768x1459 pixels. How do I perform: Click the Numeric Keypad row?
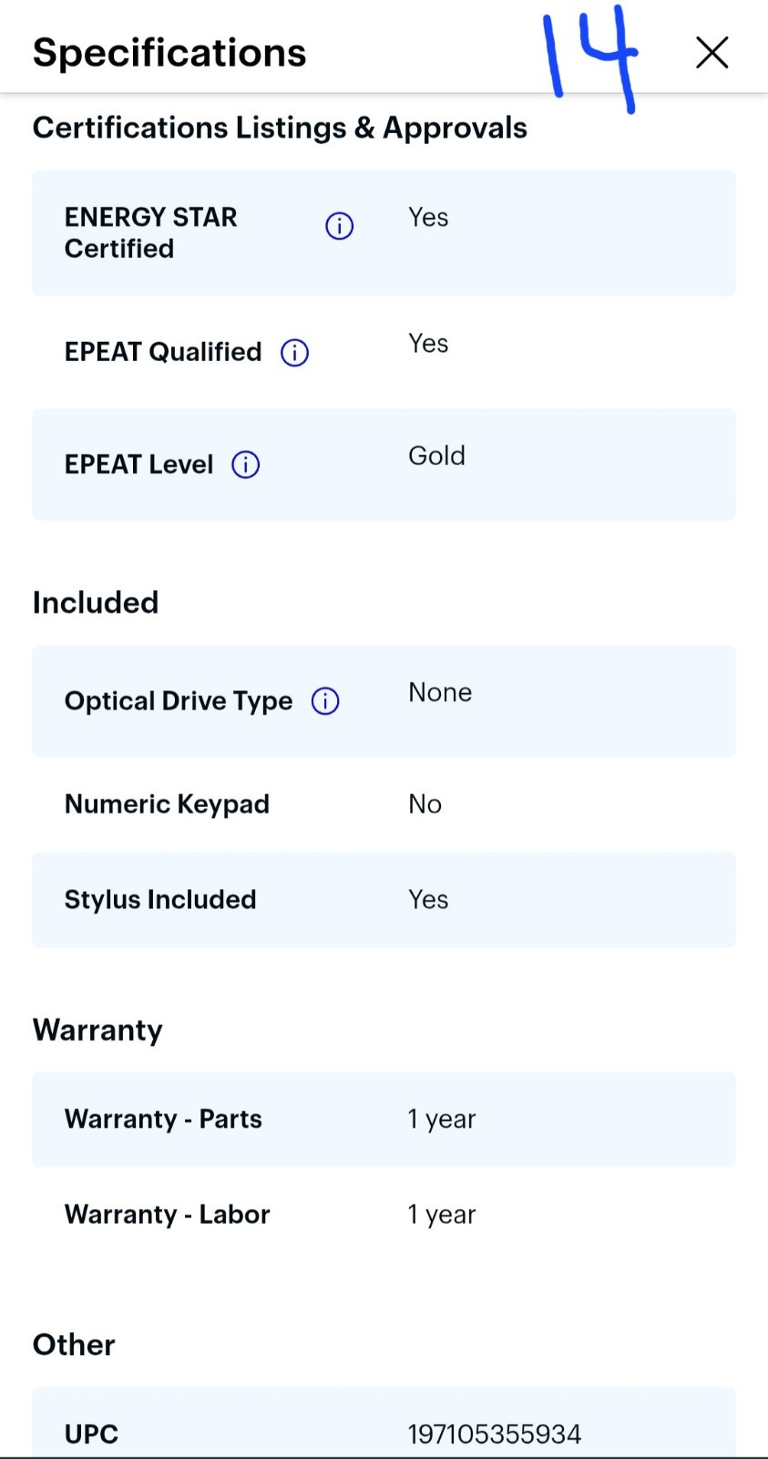384,804
